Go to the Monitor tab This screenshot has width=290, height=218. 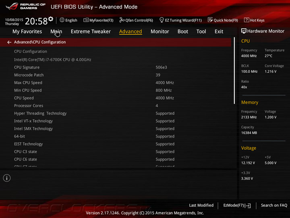[160, 31]
